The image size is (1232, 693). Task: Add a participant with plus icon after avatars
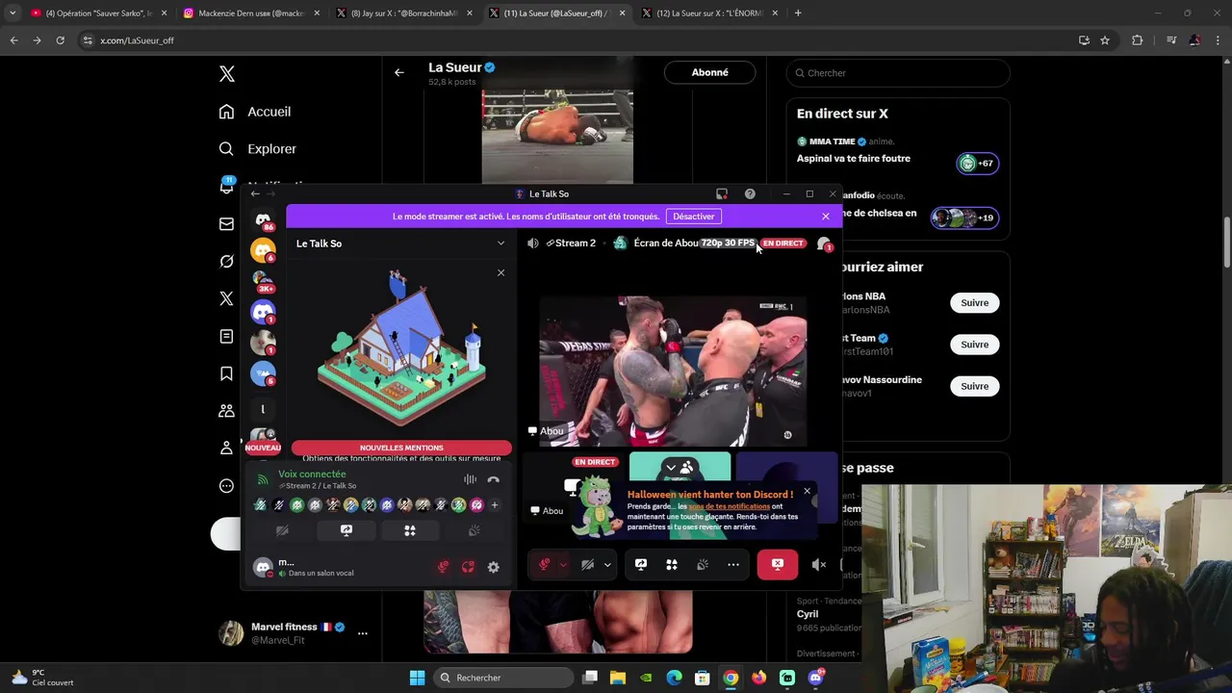click(495, 505)
